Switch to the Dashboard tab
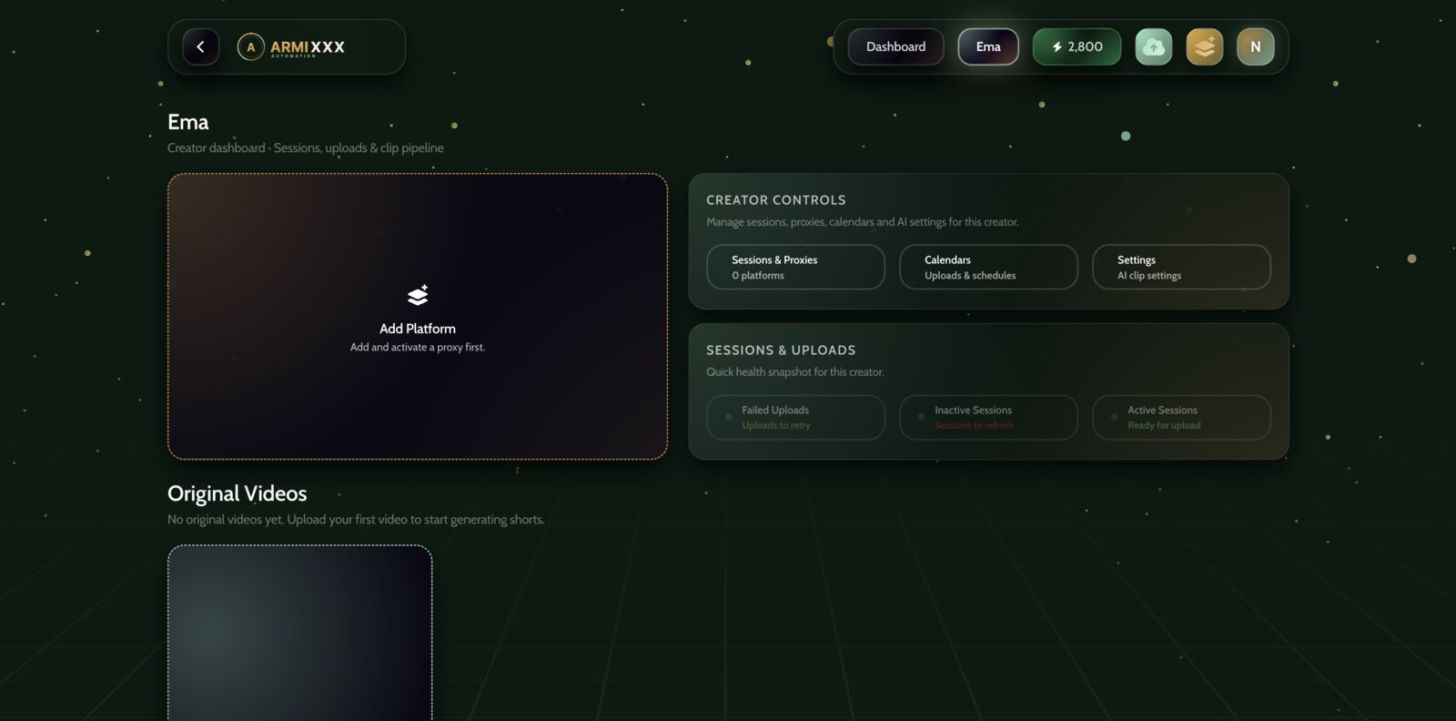Image resolution: width=1456 pixels, height=721 pixels. point(895,46)
